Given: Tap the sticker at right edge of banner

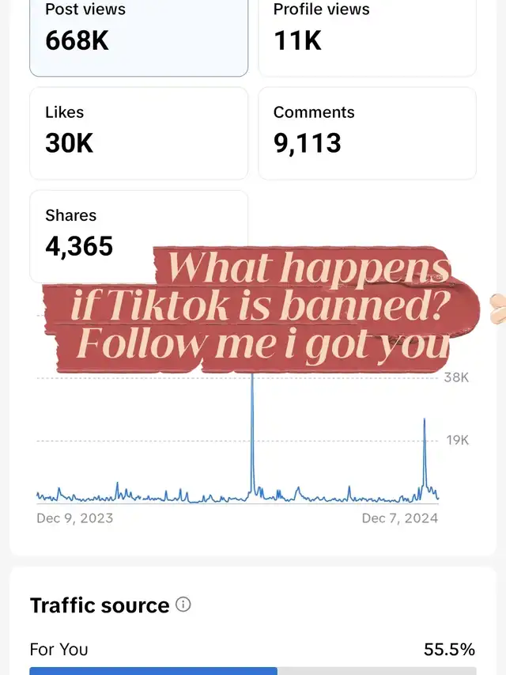Looking at the screenshot, I should coord(498,309).
